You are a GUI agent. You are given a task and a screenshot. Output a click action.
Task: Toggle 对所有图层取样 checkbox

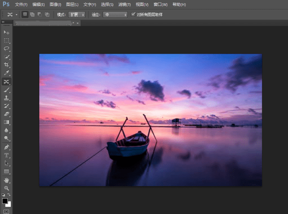point(133,14)
